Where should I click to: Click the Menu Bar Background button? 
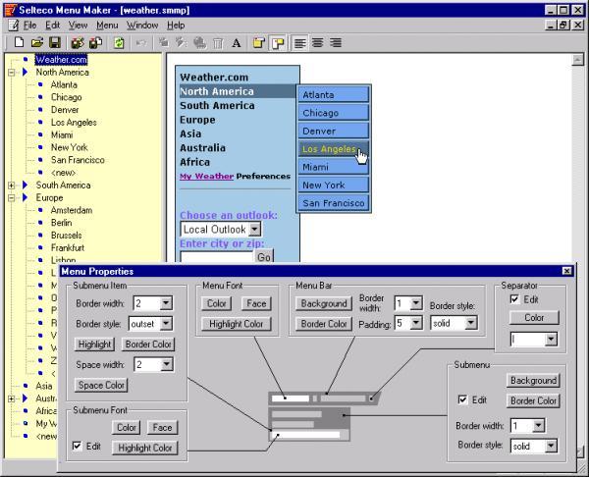tap(324, 303)
